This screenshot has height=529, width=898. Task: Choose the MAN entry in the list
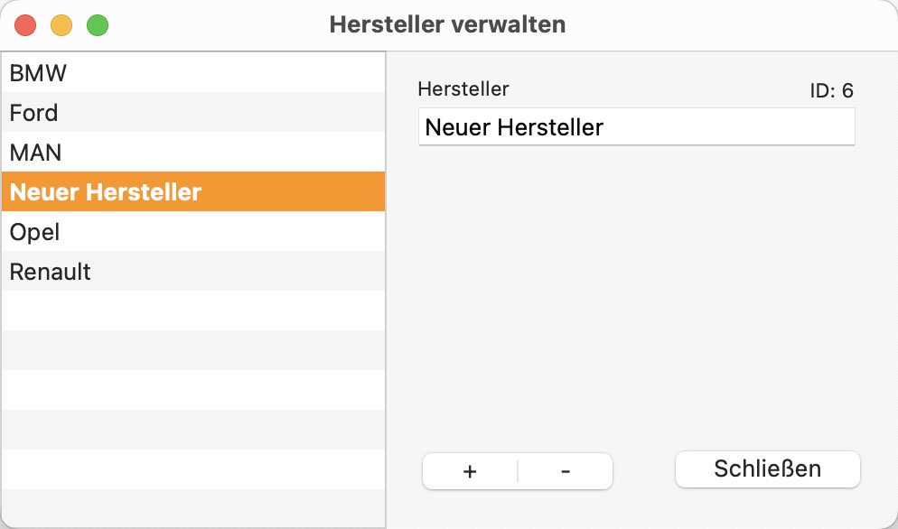pos(193,152)
